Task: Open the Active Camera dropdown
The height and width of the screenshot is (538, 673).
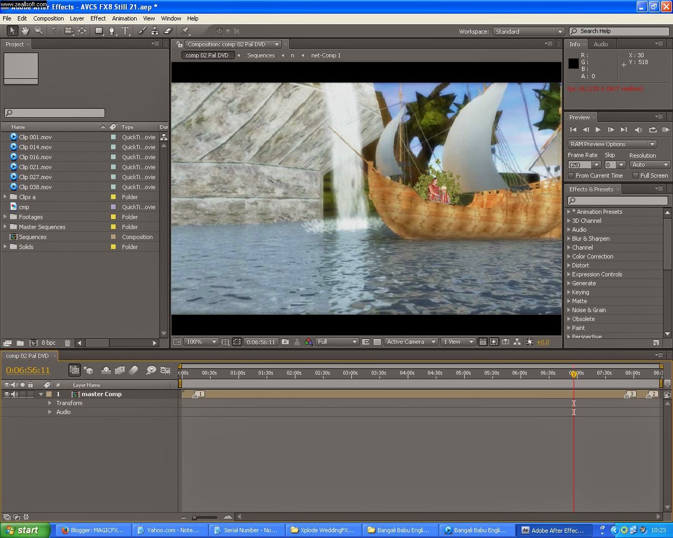Action: pyautogui.click(x=411, y=342)
